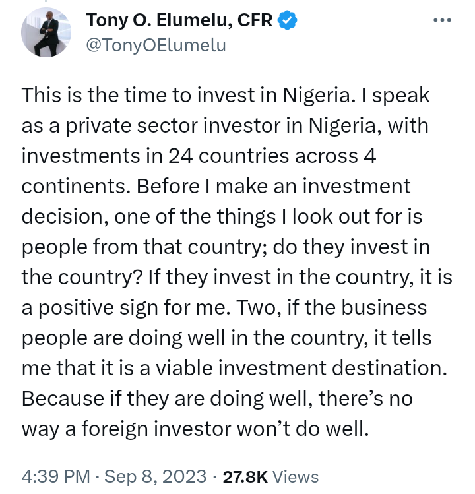This screenshot has width=475, height=494.
Task: Open Tony Elumelu's profile picture
Action: point(46,32)
